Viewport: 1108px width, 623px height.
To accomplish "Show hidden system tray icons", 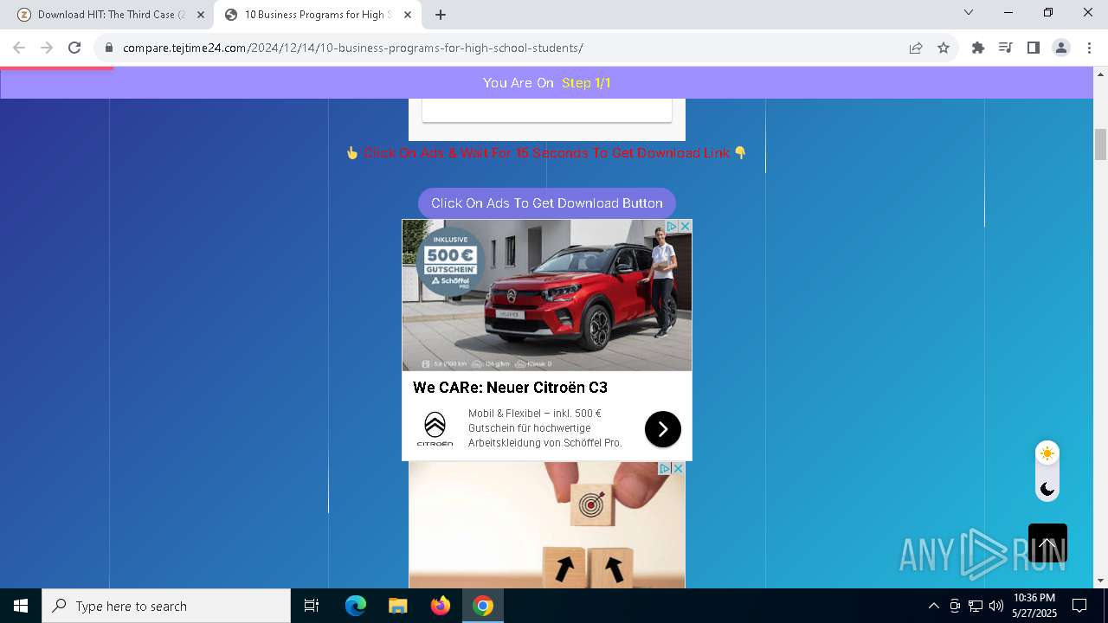I will pos(933,606).
